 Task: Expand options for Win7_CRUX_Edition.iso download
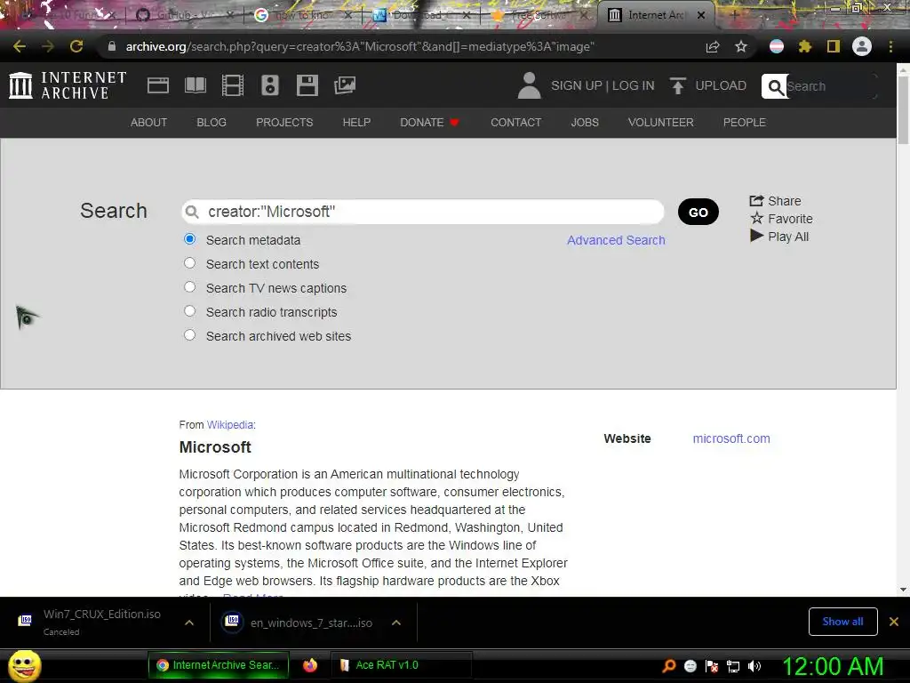pos(189,623)
